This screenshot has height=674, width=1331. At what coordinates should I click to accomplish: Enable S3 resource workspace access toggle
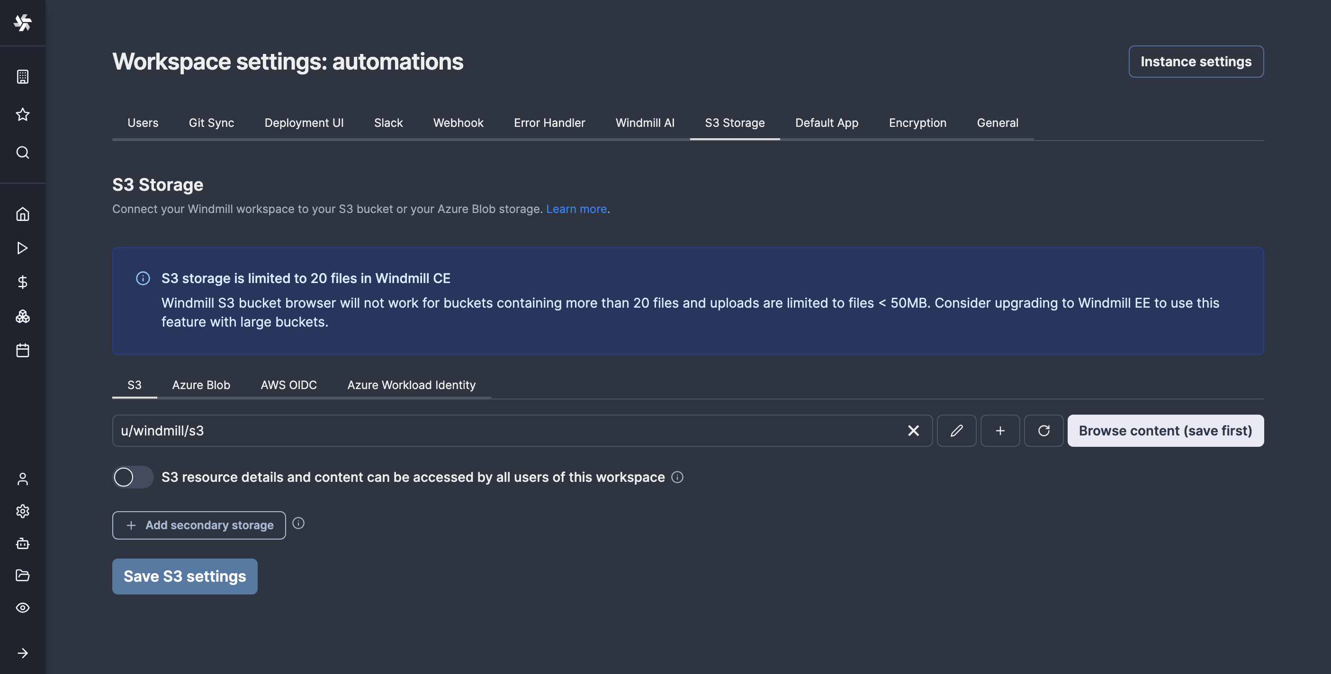[133, 476]
